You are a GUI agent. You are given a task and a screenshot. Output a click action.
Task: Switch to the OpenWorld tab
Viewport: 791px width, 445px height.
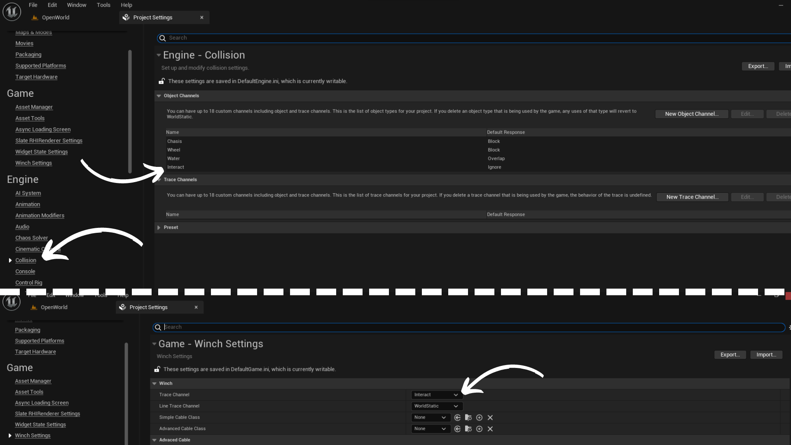tap(55, 17)
